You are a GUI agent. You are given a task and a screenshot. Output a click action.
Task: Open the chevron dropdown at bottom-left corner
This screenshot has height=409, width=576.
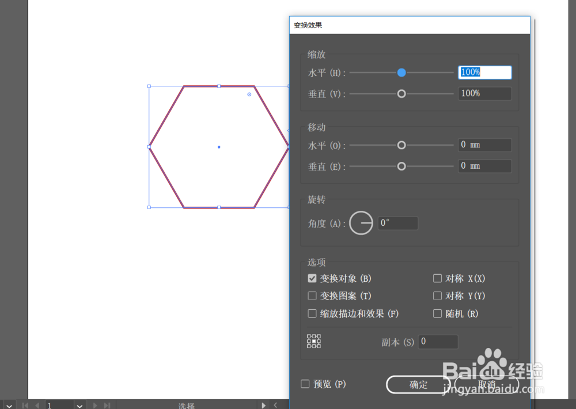pos(10,405)
